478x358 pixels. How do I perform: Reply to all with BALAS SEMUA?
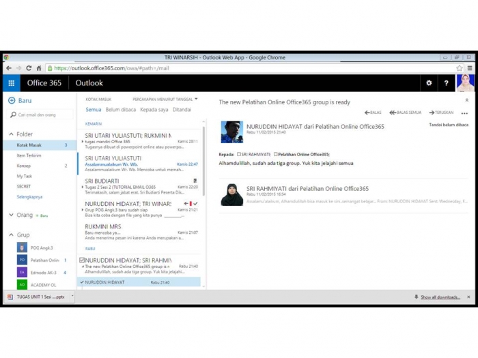[x=406, y=113]
